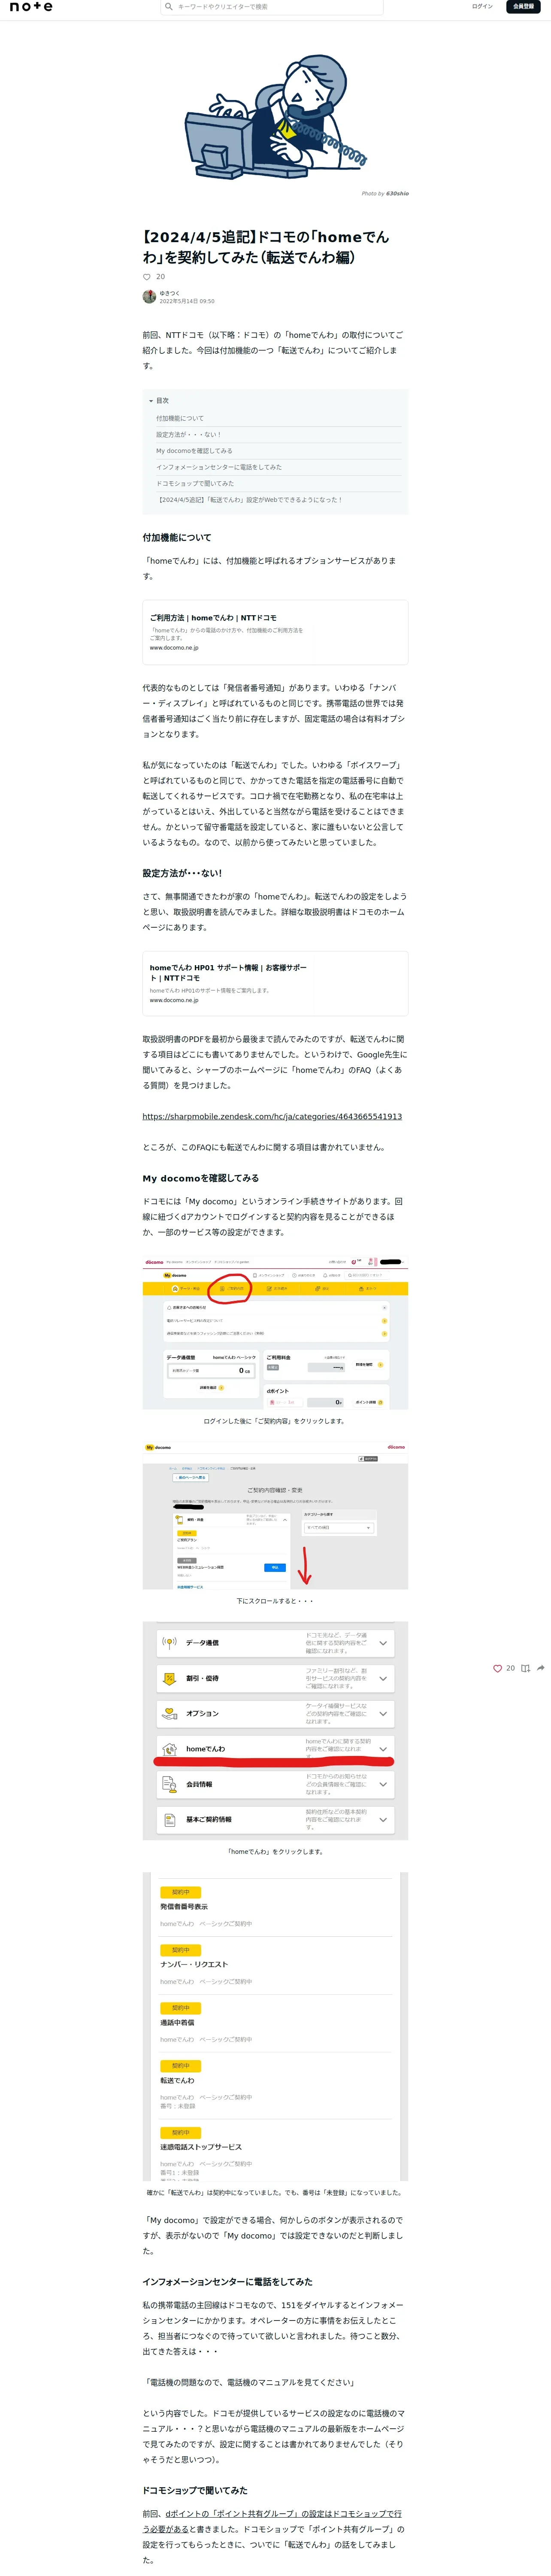Click the floating side share arrow icon
Screen dimensions: 551x2576
click(541, 1668)
